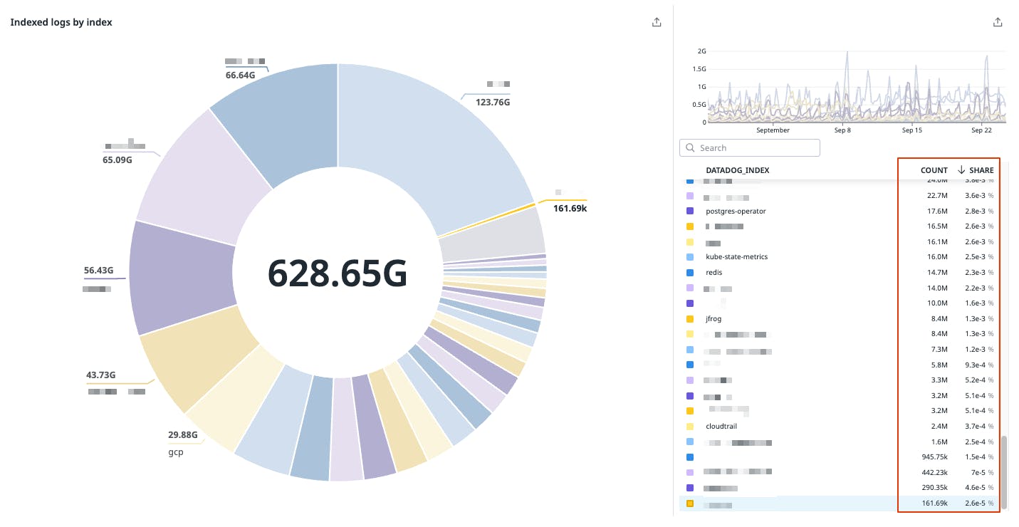The height and width of the screenshot is (527, 1019).
Task: Click the blue square beside redis
Action: coord(689,273)
